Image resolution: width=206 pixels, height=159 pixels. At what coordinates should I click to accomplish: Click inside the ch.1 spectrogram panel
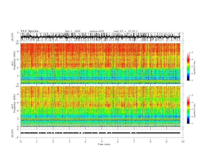pyautogui.click(x=100, y=63)
